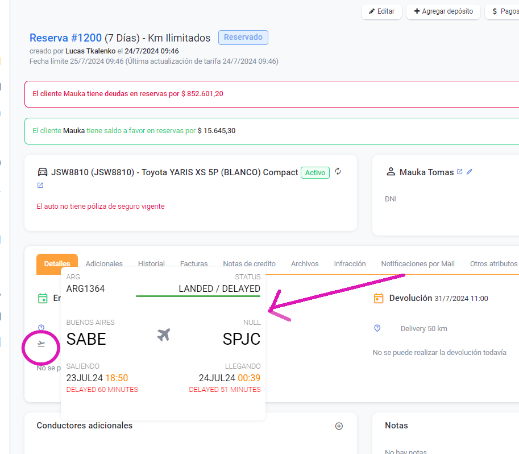Click the orange Devolución calendar icon
The image size is (519, 454).
[x=379, y=298]
